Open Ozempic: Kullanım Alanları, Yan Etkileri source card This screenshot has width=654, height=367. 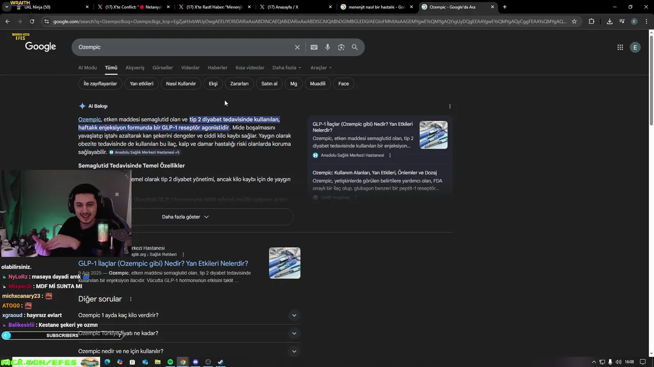tap(375, 173)
